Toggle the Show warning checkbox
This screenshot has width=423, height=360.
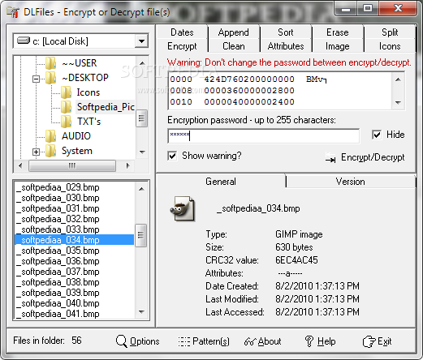pyautogui.click(x=172, y=156)
